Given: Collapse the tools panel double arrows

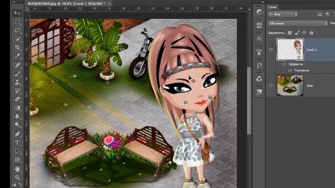Looking at the screenshot, I should coord(14,2).
